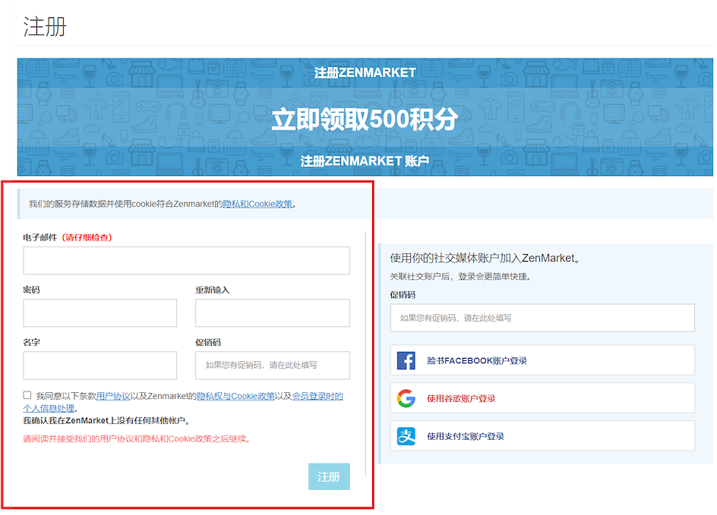Sign in with 脸书FACEBOOK账户登录
This screenshot has height=515, width=717.
click(542, 360)
